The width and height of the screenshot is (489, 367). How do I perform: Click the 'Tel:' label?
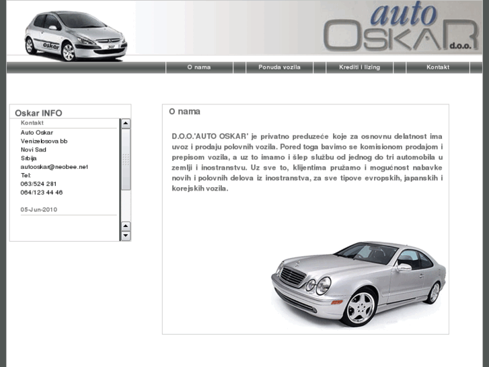[x=26, y=175]
